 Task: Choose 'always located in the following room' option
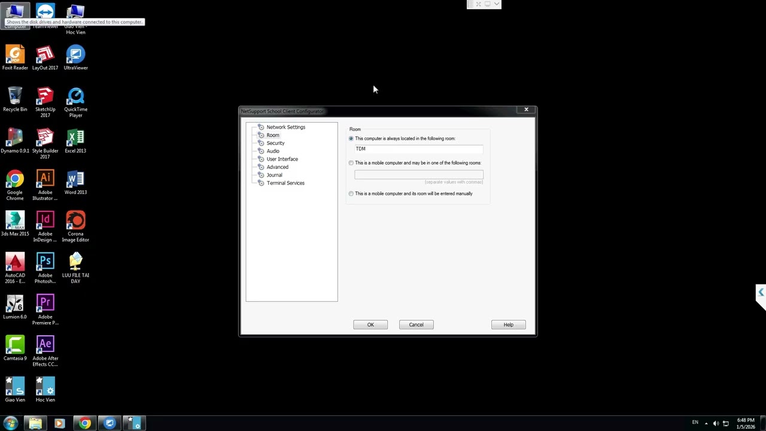[351, 138]
